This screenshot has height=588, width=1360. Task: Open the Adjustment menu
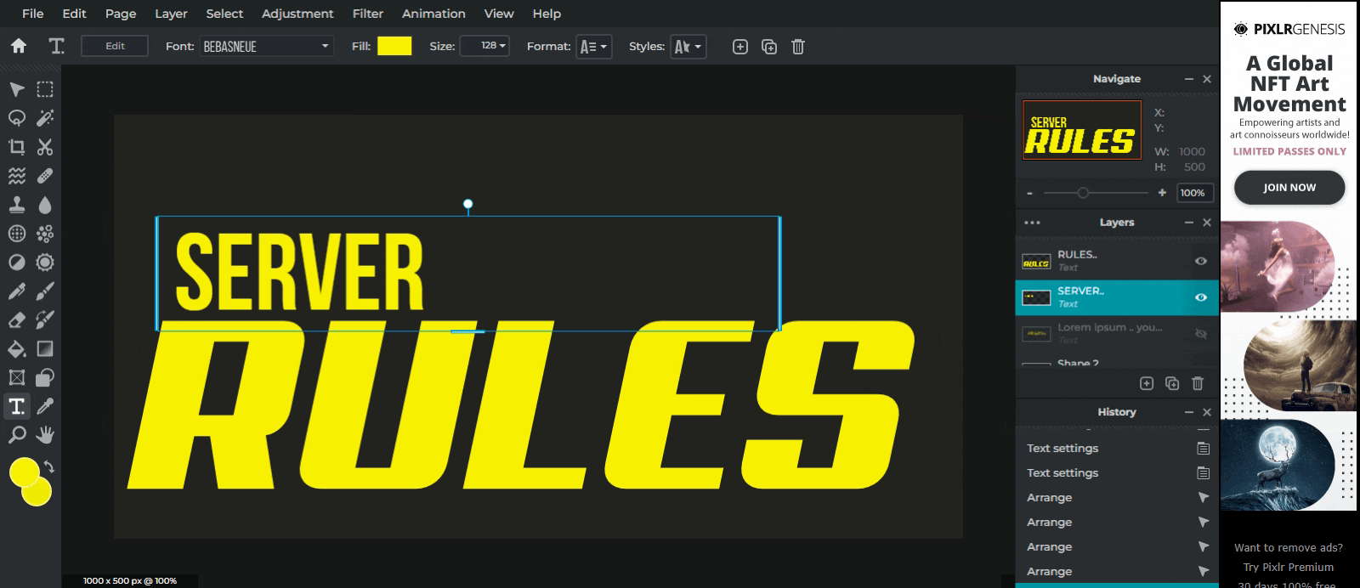pos(297,14)
